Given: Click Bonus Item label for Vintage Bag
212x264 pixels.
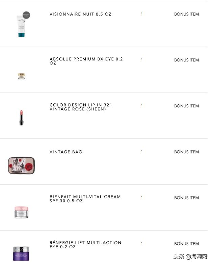Looking at the screenshot, I should click(x=186, y=152).
